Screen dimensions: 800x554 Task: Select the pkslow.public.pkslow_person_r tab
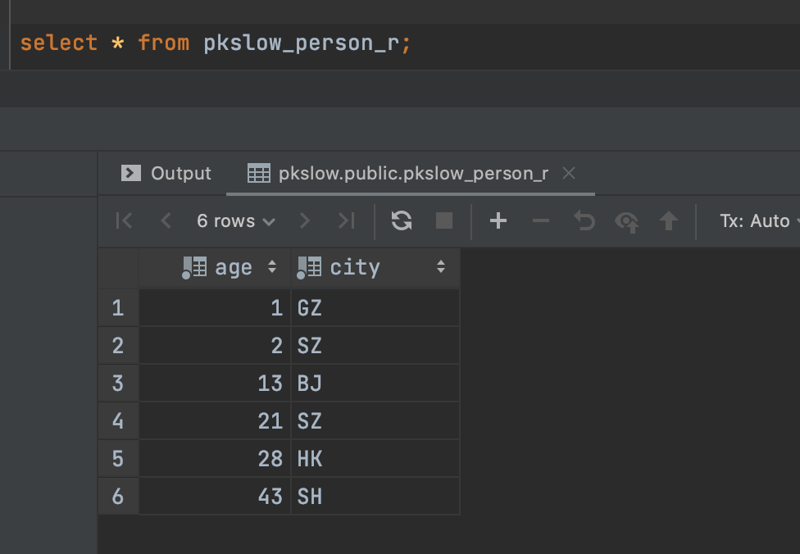(x=410, y=173)
